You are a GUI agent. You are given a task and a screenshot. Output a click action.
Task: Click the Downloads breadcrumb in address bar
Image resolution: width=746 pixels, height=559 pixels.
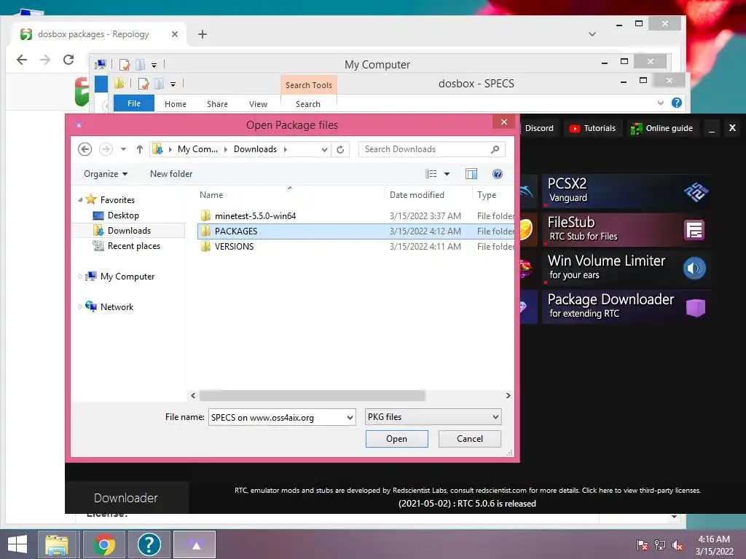coord(255,149)
